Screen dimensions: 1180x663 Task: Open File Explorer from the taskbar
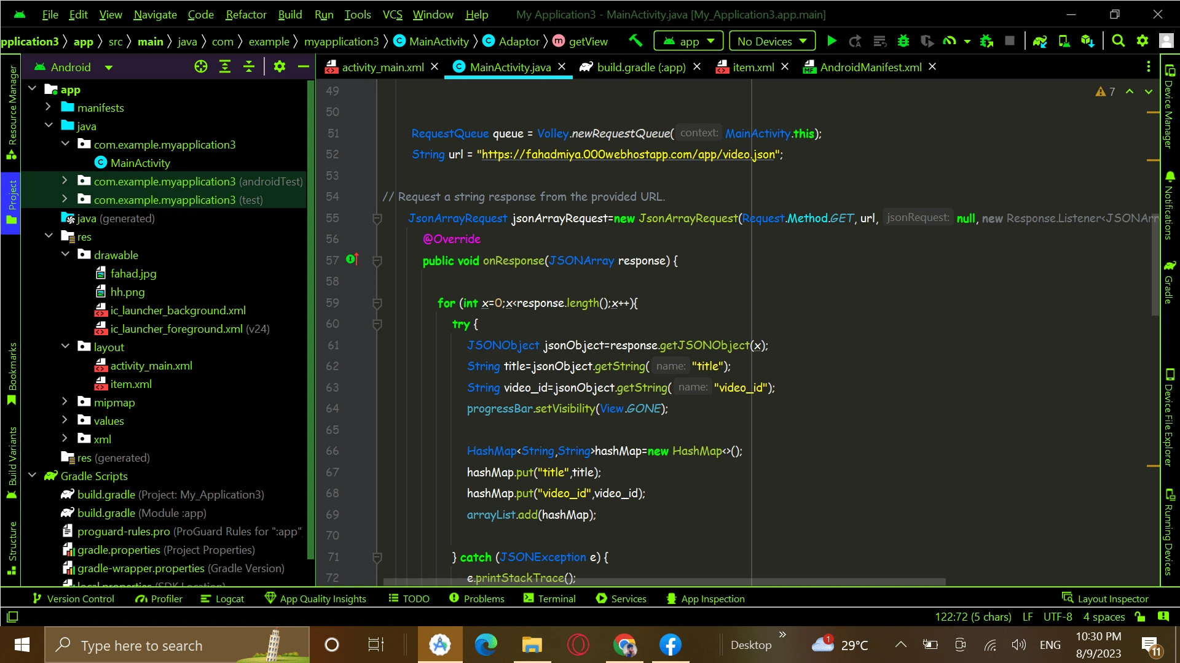(x=532, y=645)
